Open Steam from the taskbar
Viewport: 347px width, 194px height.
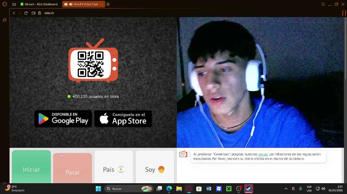click(249, 189)
